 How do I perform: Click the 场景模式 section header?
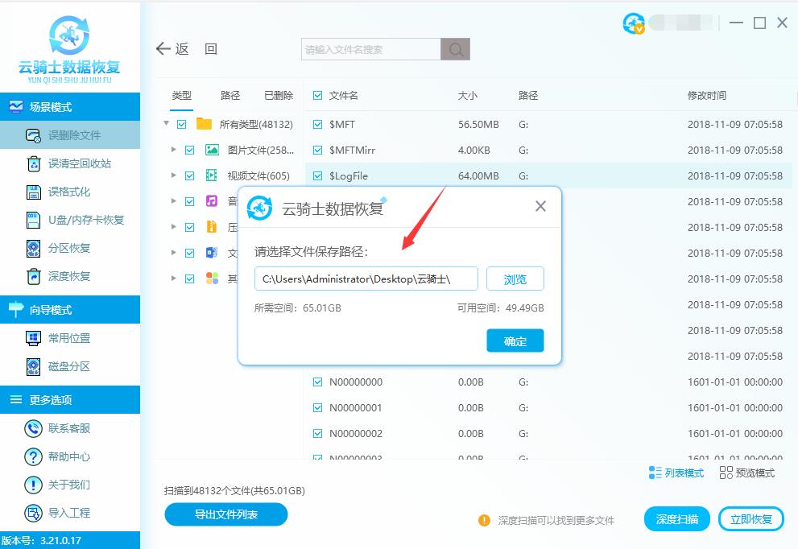(x=70, y=107)
